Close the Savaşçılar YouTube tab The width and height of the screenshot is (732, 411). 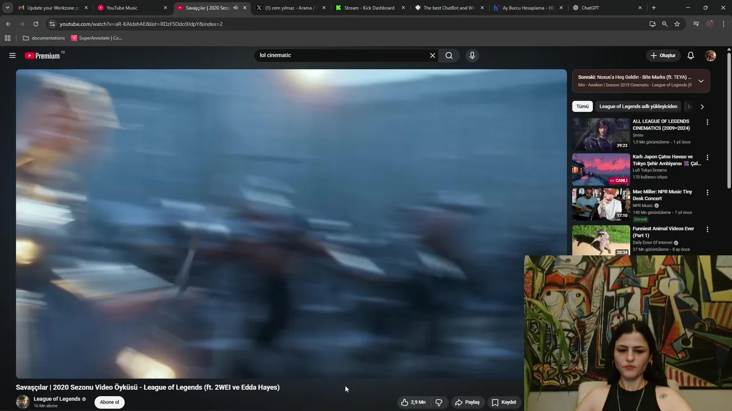coord(245,8)
